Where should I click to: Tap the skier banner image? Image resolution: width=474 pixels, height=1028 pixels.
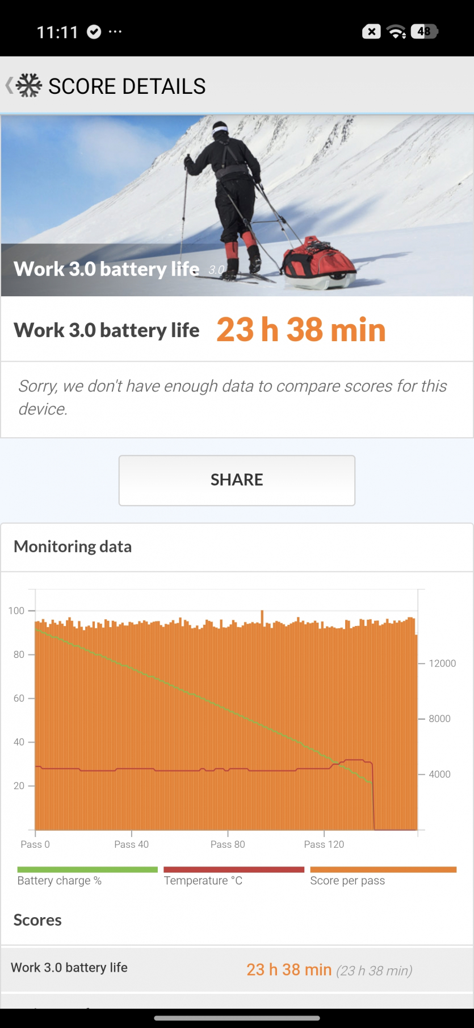pos(237,205)
